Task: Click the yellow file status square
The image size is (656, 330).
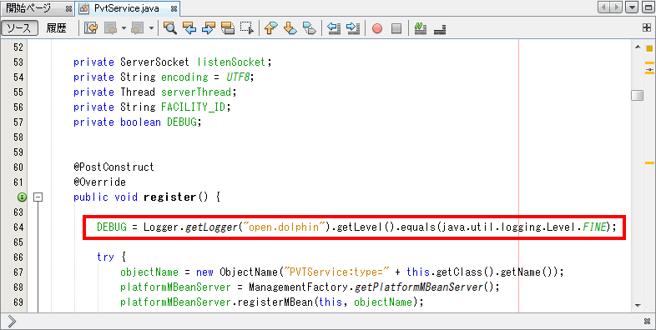Action: 649,48
